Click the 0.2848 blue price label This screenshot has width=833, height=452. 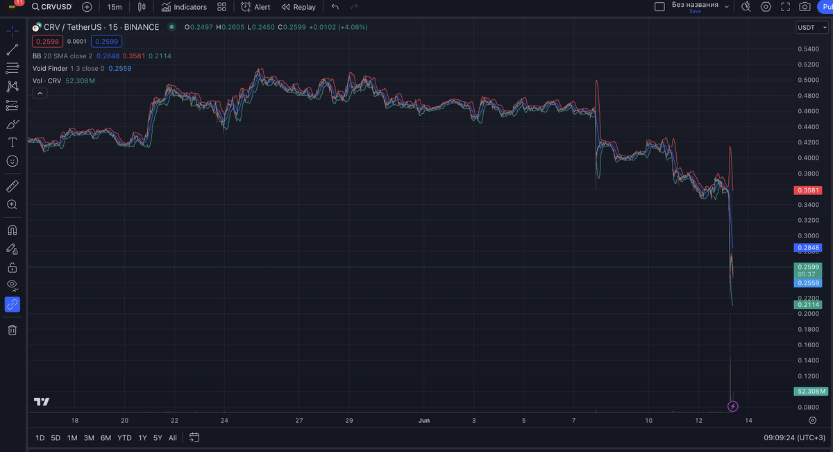tap(809, 247)
